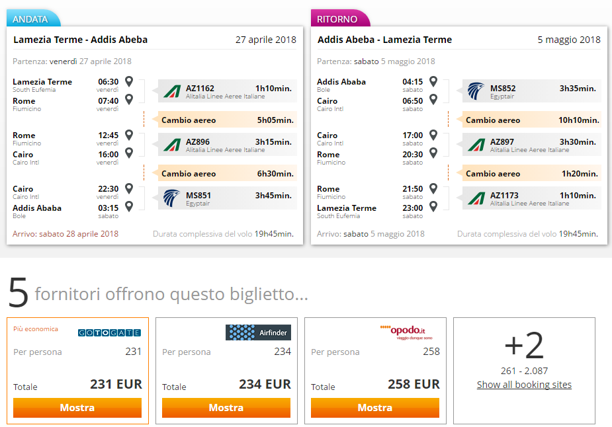Click the Alitalia logo next to AZ1162
This screenshot has width=612, height=427.
172,91
